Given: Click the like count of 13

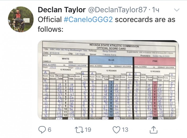Looking at the screenshot, I should 125,129.
